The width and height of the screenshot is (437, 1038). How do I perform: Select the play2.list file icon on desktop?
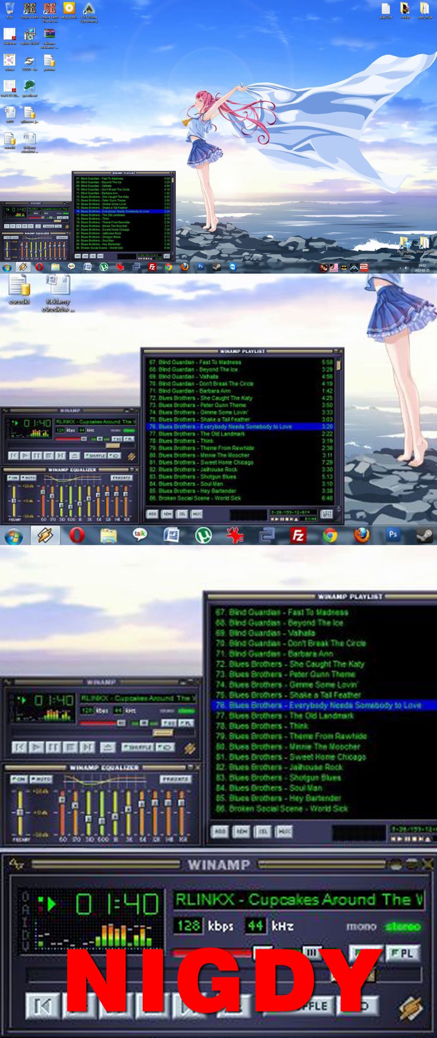386,11
